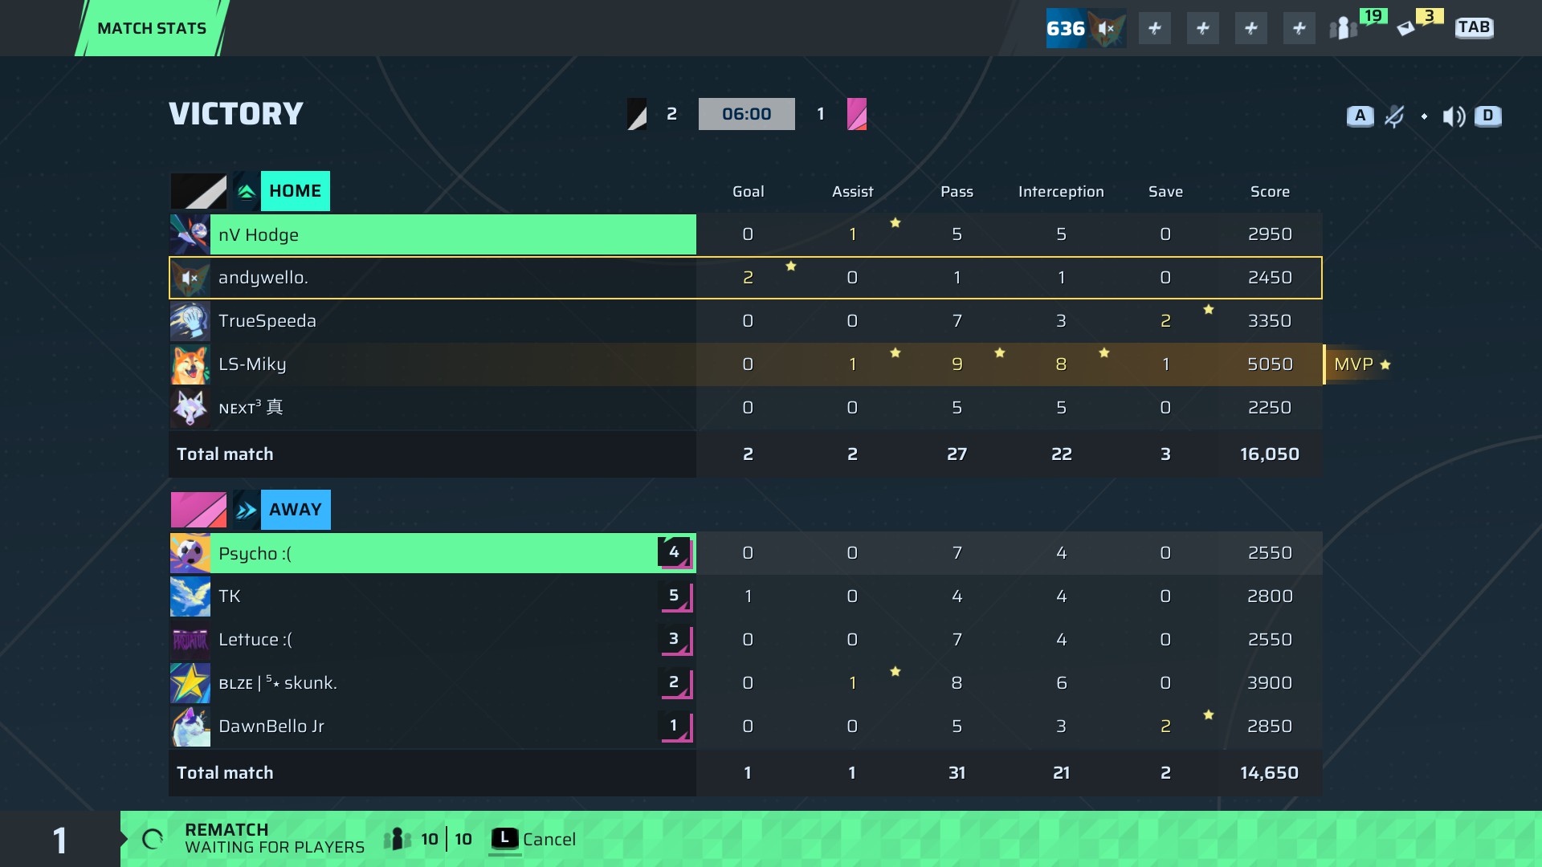Click the third empty party slot plus
Image resolution: width=1542 pixels, height=867 pixels.
point(1250,28)
